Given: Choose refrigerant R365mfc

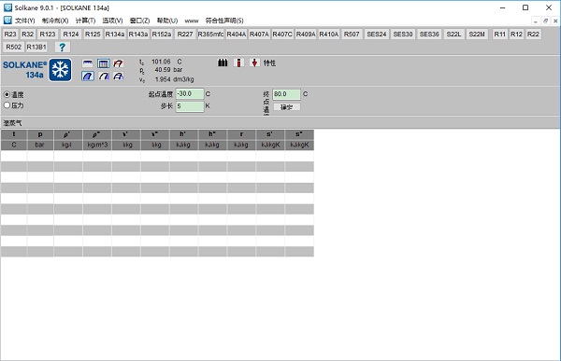Looking at the screenshot, I should tap(210, 35).
